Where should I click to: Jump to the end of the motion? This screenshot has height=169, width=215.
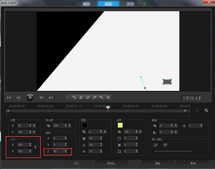click(x=51, y=98)
